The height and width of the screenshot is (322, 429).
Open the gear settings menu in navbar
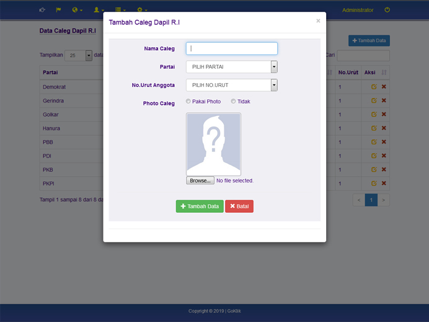(142, 10)
